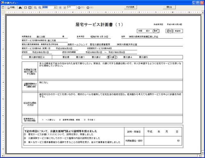The width and height of the screenshot is (205, 158).
Task: Click the circled 認定済 option
Action: [x=170, y=31]
